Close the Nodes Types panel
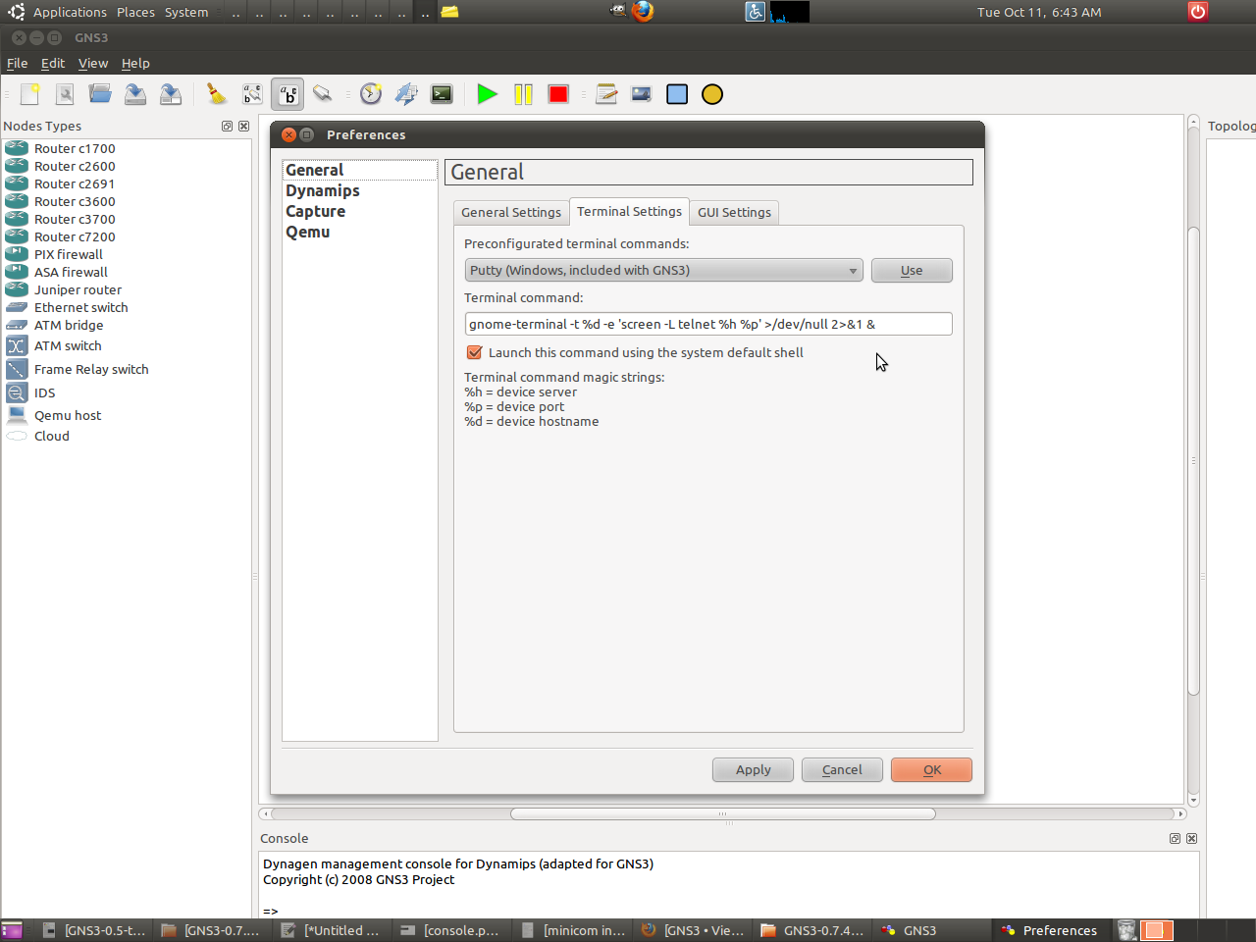 tap(243, 126)
